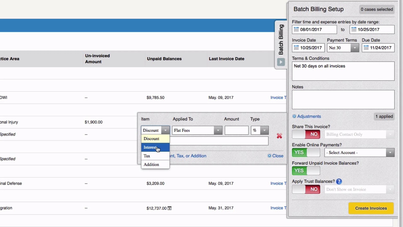Click the Close circle icon in adjustments popup

tap(269, 156)
